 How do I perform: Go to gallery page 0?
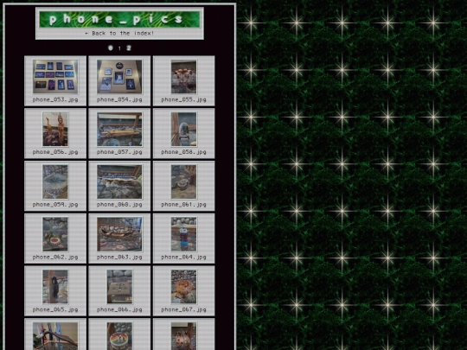click(111, 48)
